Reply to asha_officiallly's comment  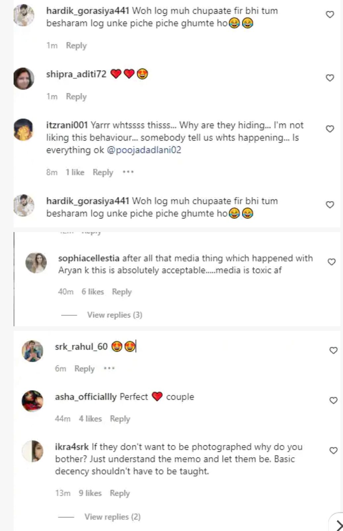[x=120, y=419]
